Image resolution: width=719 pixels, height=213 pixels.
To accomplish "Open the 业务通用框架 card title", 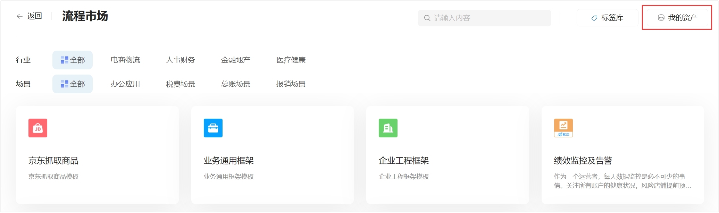I will point(228,161).
